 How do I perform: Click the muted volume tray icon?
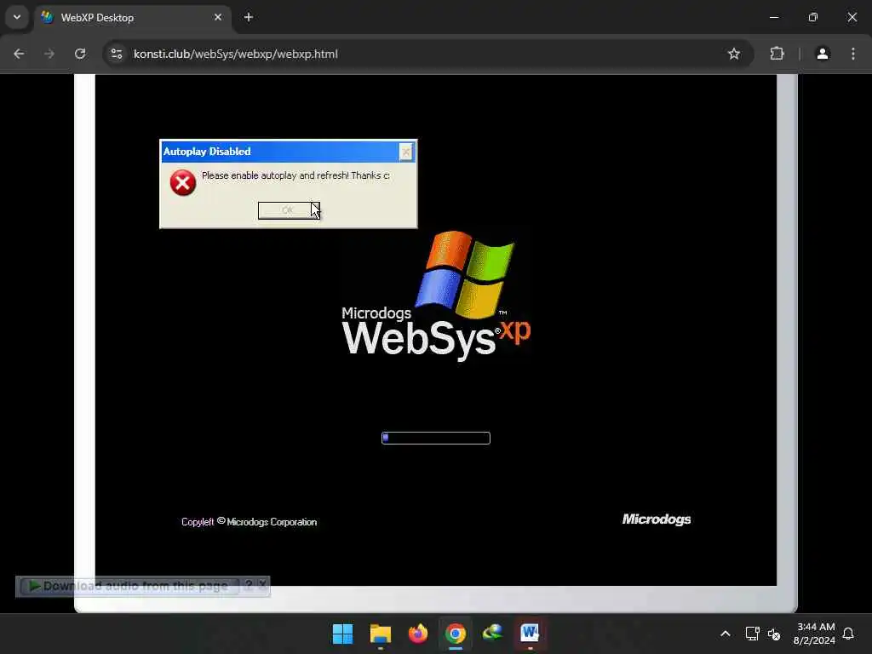tap(774, 634)
